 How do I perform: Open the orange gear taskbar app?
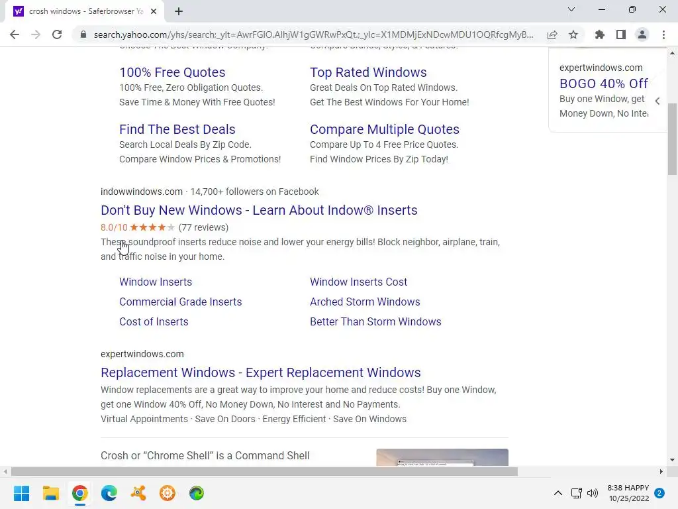[168, 493]
